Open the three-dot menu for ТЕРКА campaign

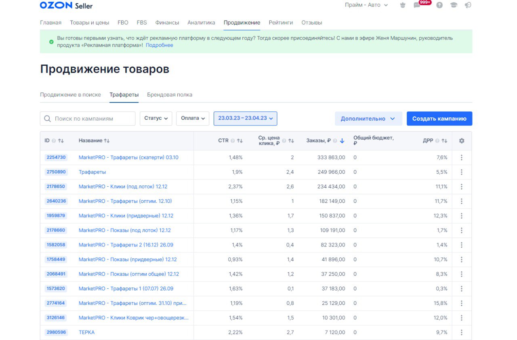coord(462,332)
